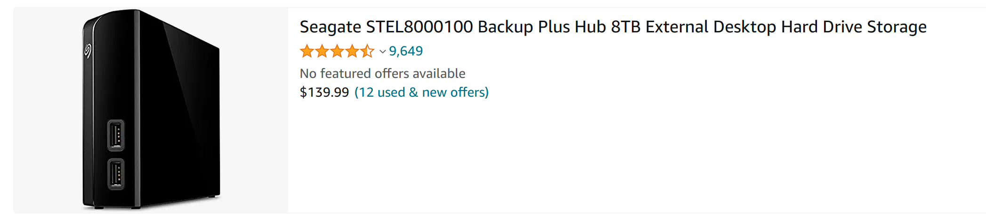Image resolution: width=986 pixels, height=214 pixels.
Task: Click the gray background beside the drive image
Action: click(254, 110)
